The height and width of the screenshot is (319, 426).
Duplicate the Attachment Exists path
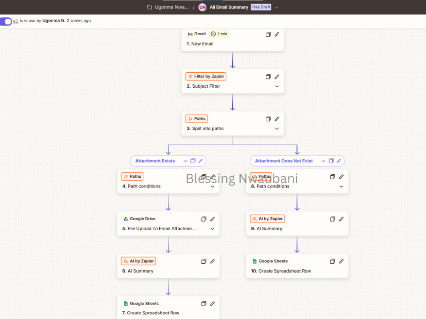193,161
